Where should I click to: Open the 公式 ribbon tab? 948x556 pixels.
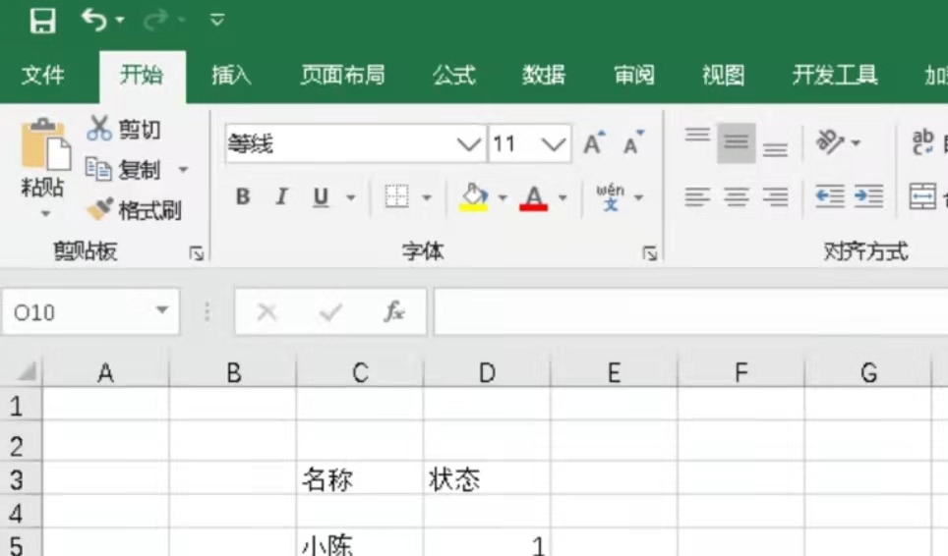(x=453, y=76)
